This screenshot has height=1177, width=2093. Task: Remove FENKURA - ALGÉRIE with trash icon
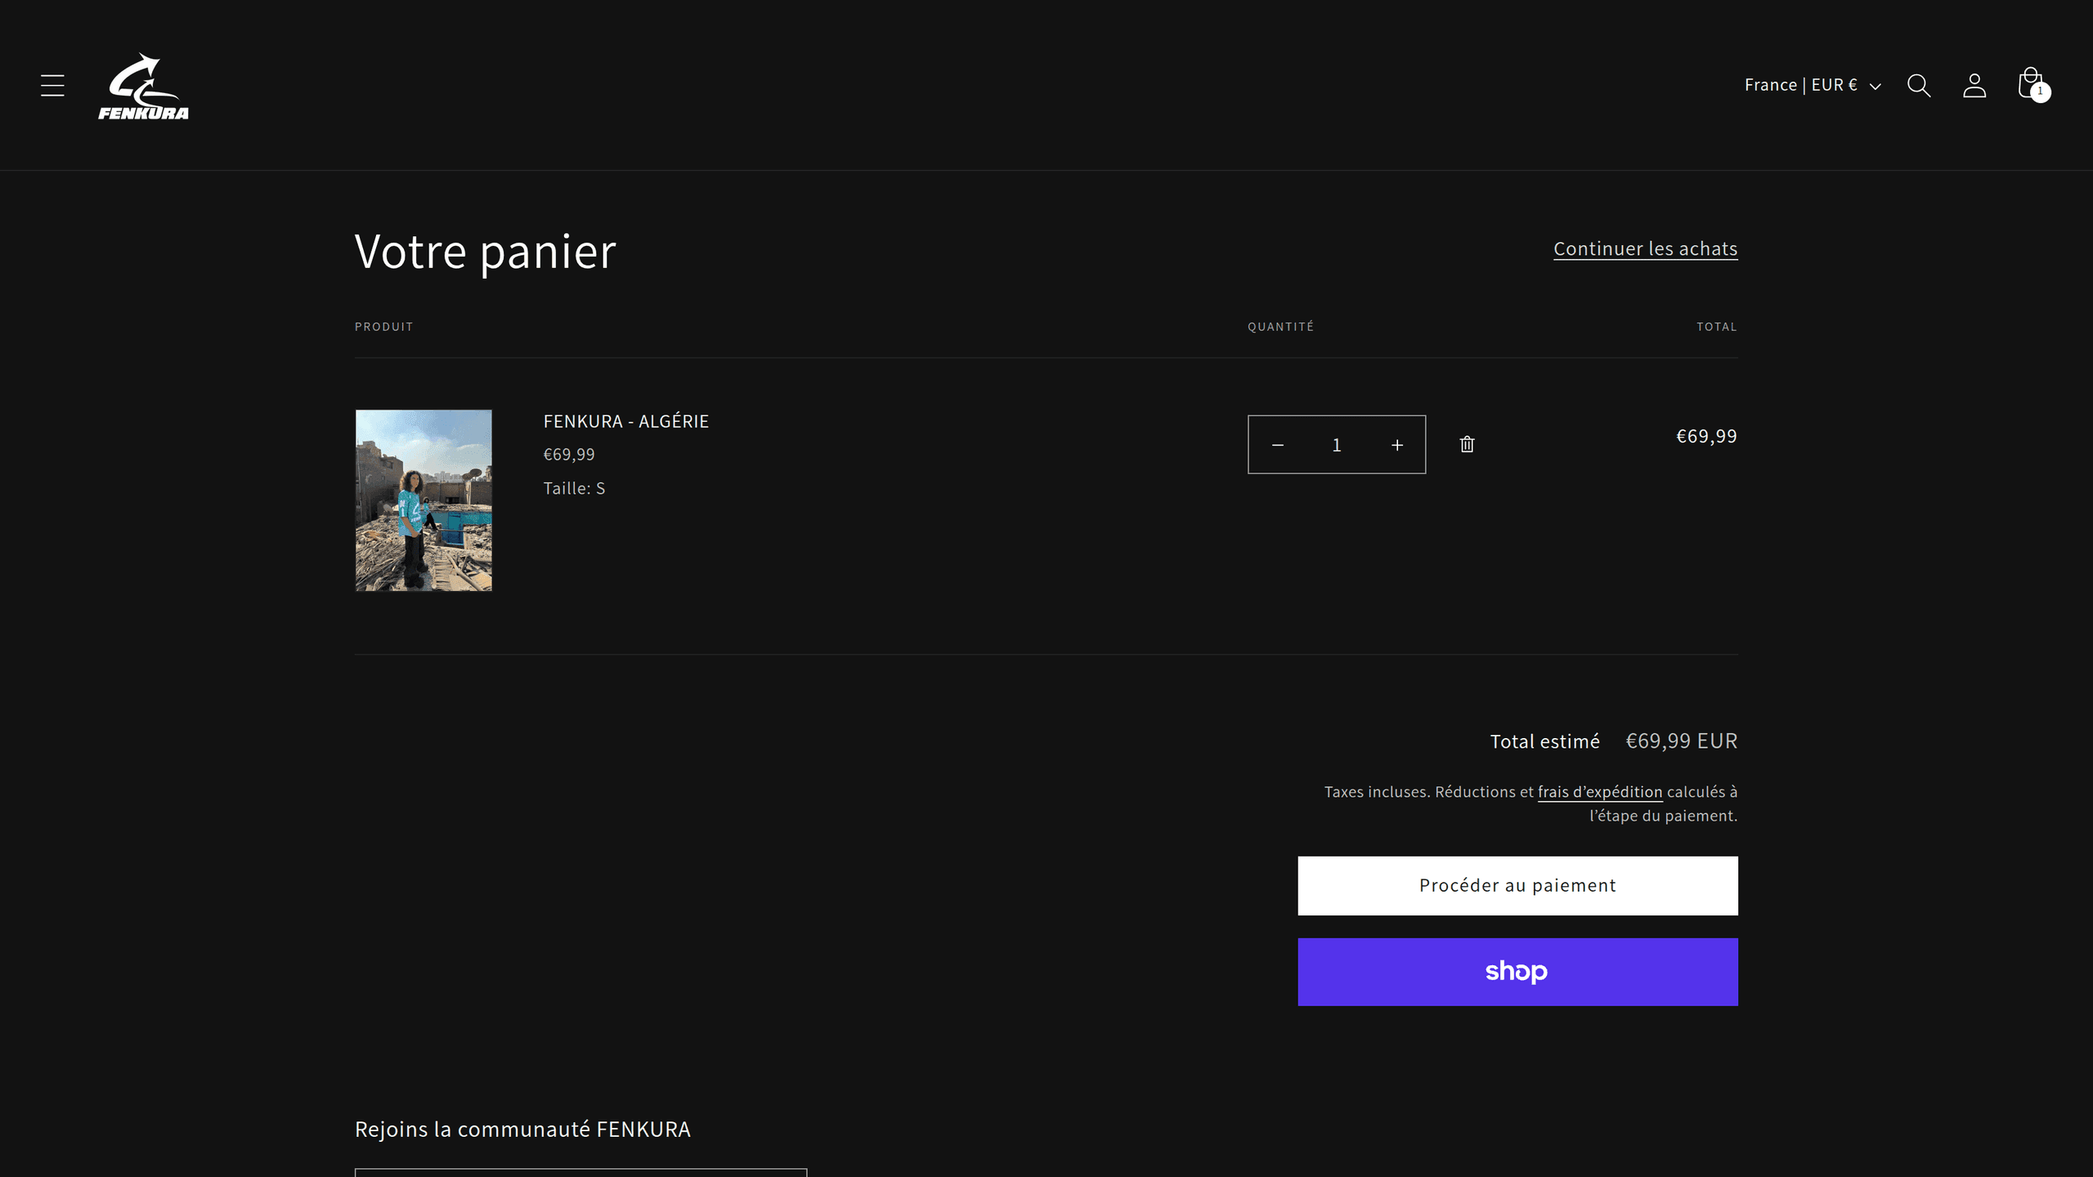point(1468,445)
